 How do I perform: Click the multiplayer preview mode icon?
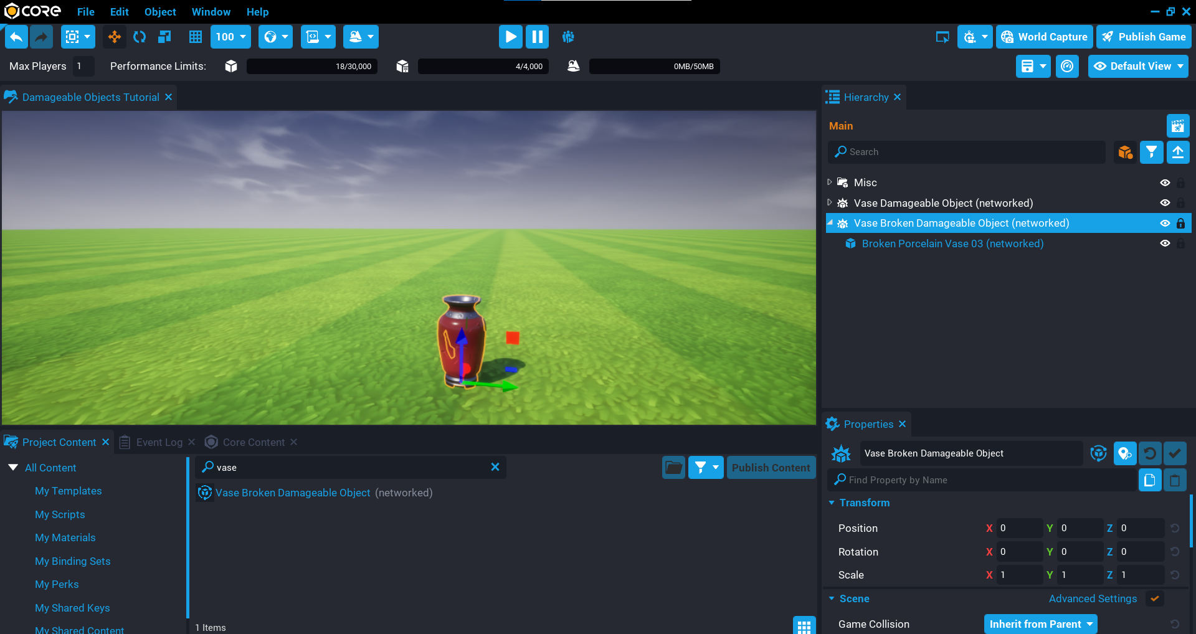click(568, 37)
